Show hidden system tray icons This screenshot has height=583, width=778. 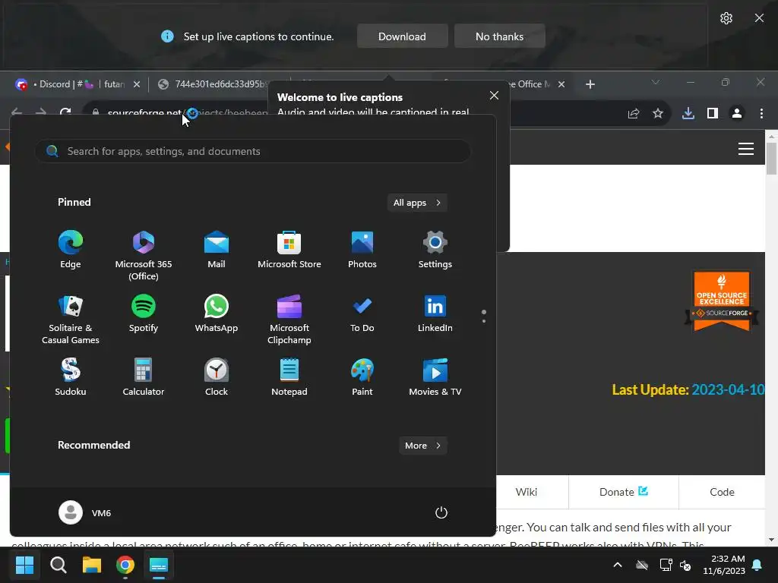pyautogui.click(x=618, y=565)
